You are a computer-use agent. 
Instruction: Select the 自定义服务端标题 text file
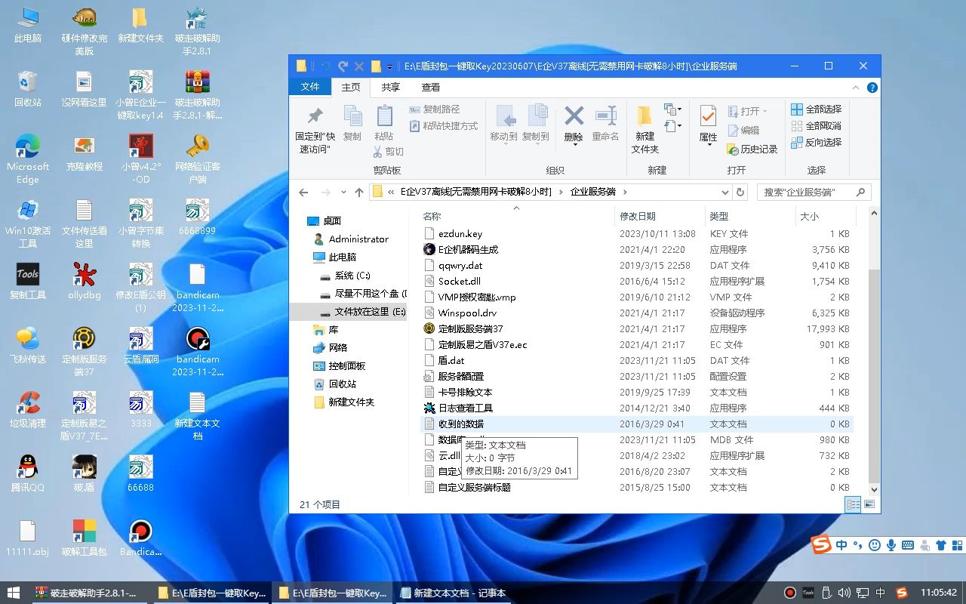474,488
